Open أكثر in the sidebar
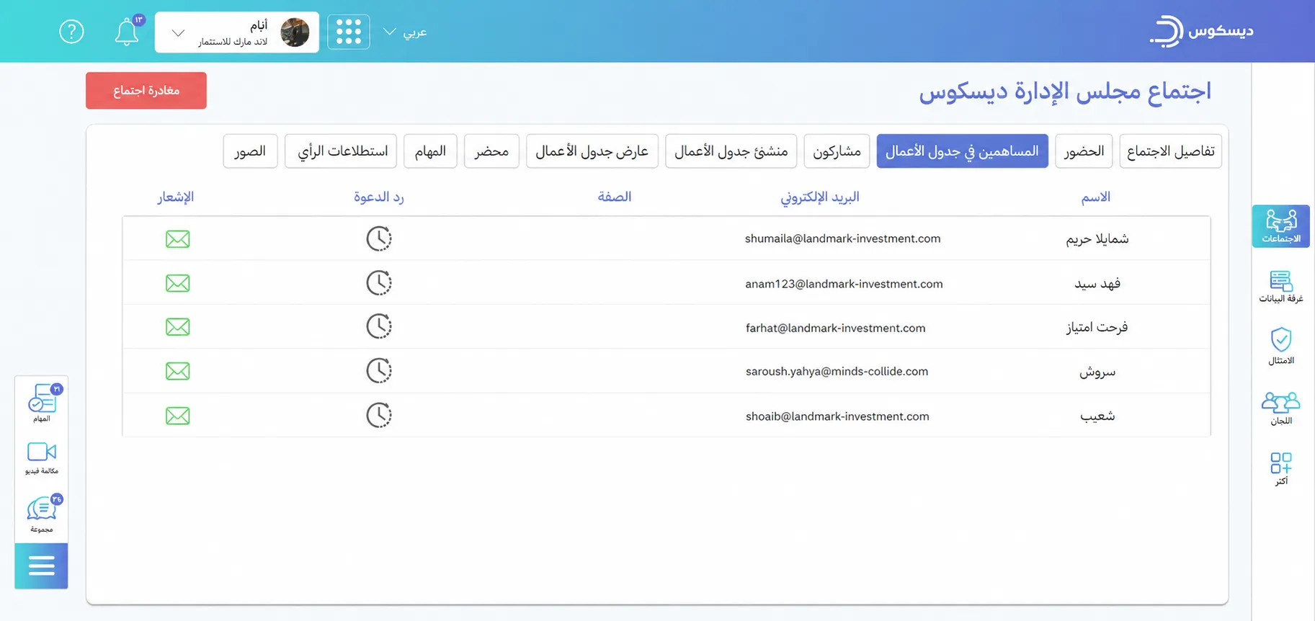Screen dimensions: 1315x621 coord(1280,468)
